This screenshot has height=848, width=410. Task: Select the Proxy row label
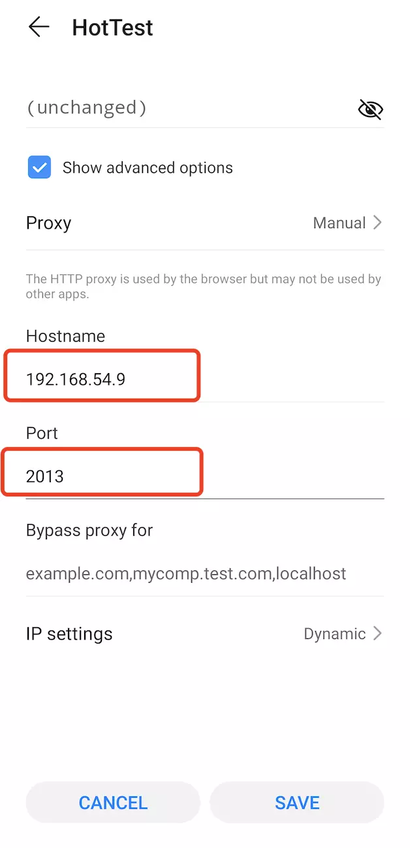(48, 223)
